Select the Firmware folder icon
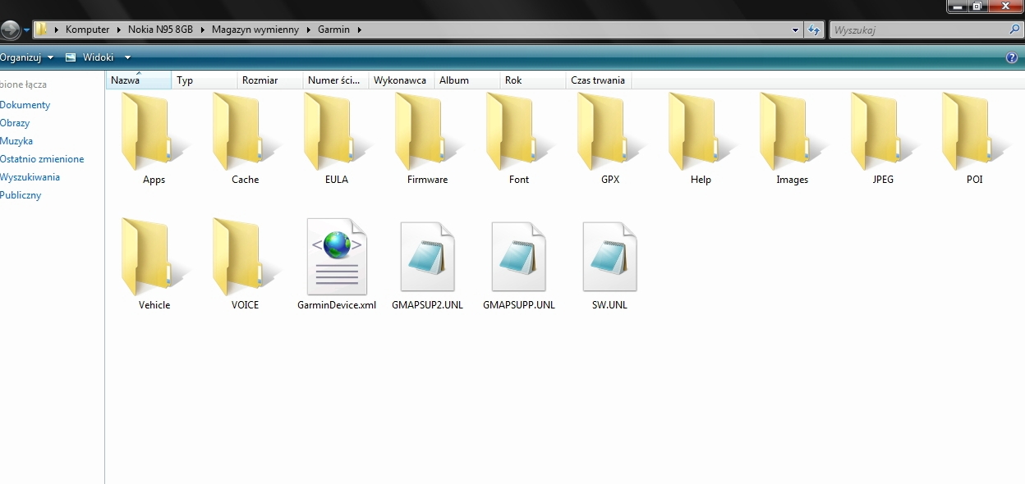The height and width of the screenshot is (484, 1025). (x=427, y=131)
